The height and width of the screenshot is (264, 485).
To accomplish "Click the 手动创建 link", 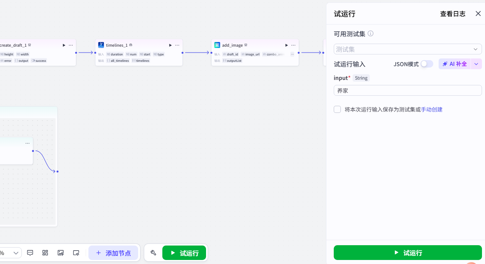I will [432, 109].
